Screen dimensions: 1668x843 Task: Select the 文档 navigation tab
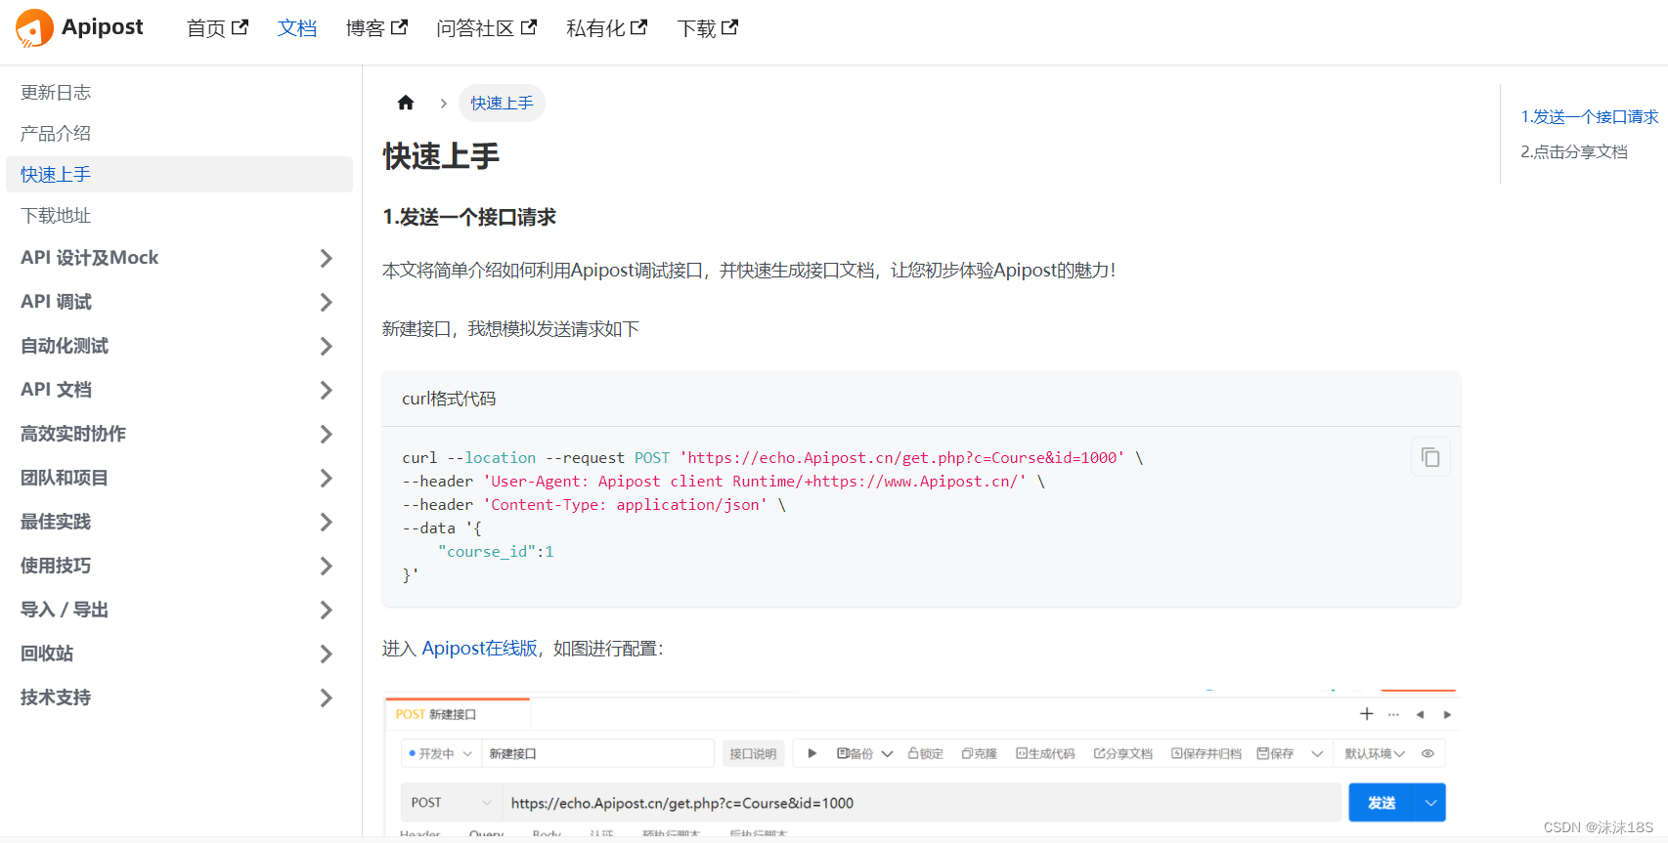(297, 28)
